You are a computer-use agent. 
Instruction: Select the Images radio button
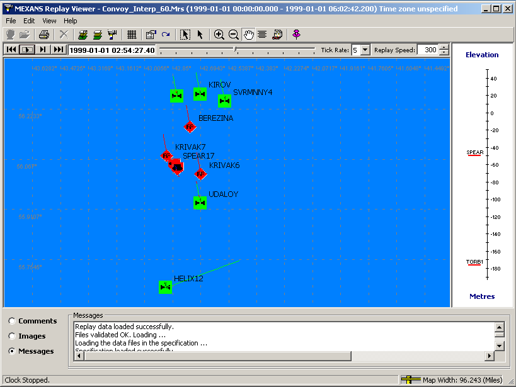[x=12, y=335]
